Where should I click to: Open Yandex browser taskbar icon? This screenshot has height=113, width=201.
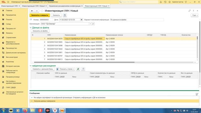point(55,110)
